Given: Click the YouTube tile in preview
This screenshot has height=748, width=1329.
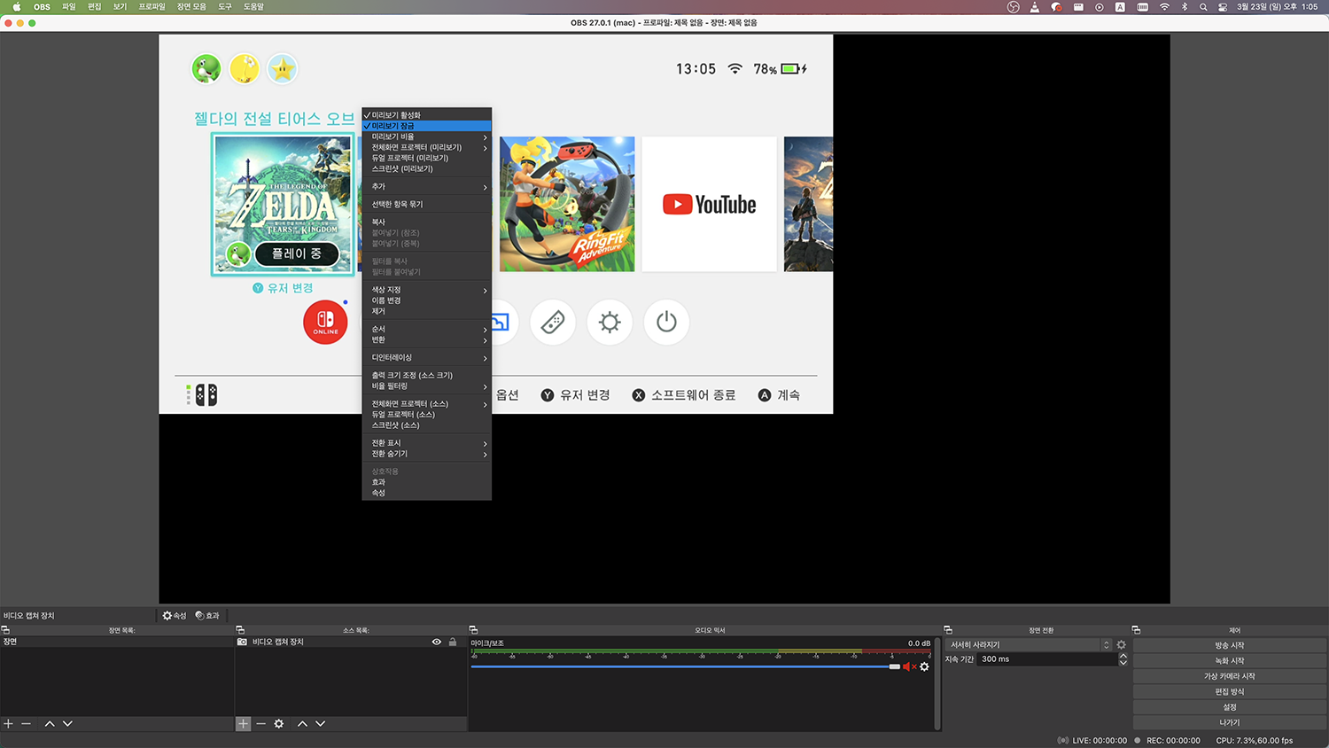Looking at the screenshot, I should [x=709, y=204].
